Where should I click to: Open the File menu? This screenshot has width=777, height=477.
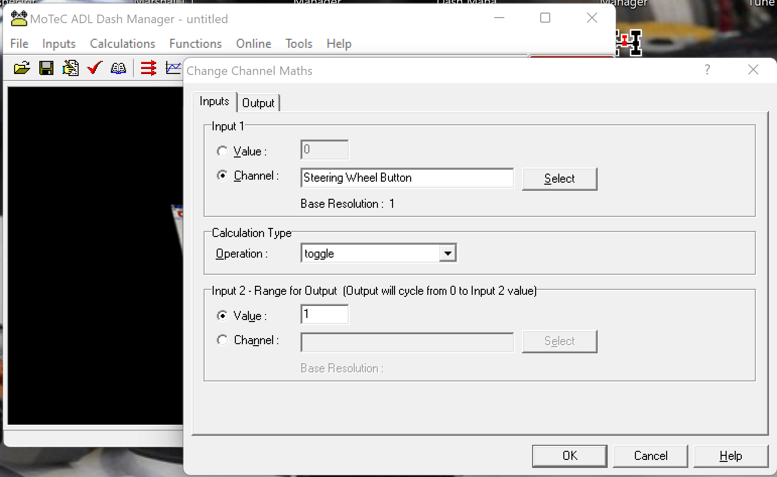[19, 44]
